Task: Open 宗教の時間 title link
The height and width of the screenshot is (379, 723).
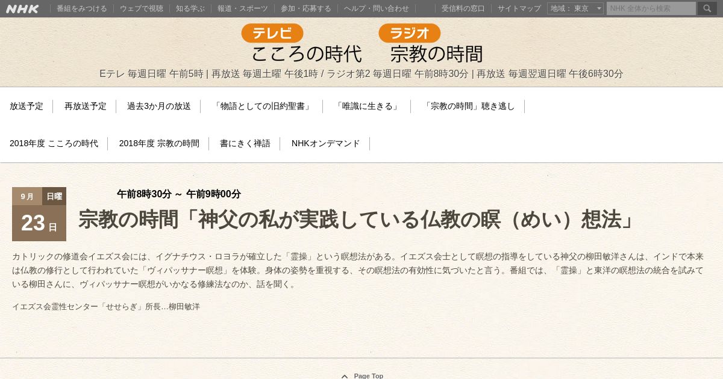Action: (437, 54)
